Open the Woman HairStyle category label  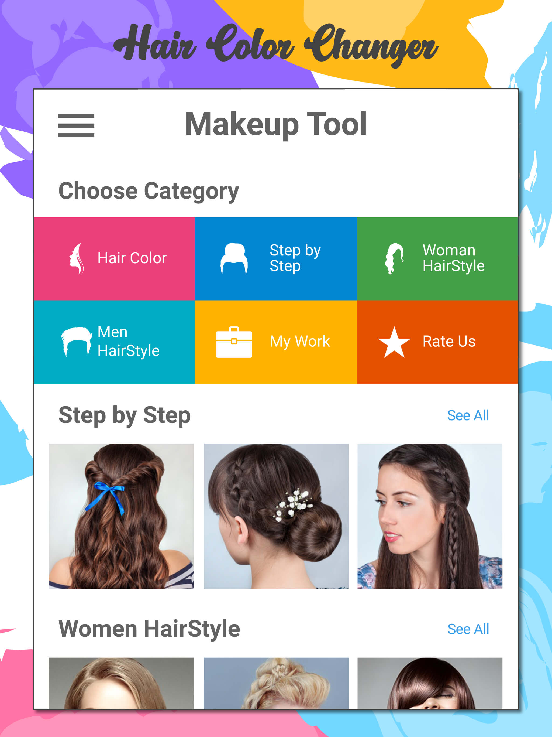453,258
